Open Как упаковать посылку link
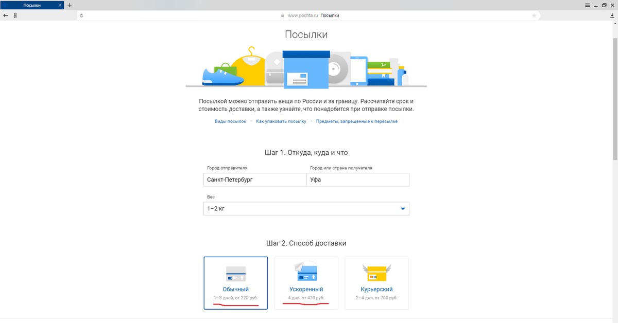 [x=281, y=121]
